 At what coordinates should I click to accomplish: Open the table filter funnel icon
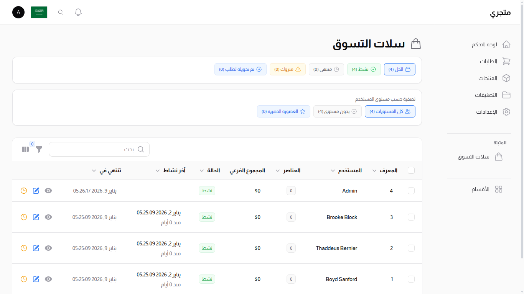pyautogui.click(x=39, y=149)
